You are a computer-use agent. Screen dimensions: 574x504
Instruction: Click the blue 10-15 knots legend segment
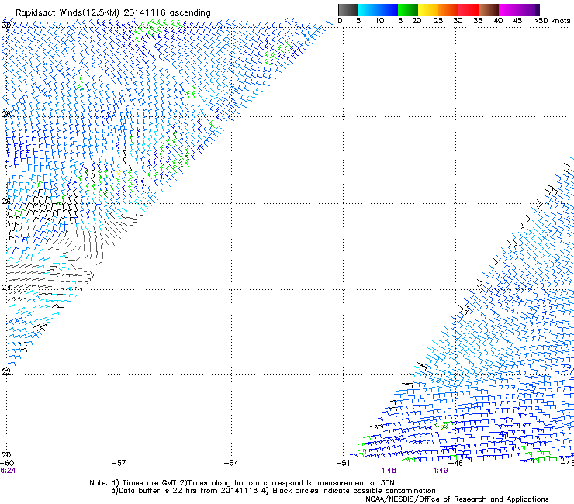point(388,9)
